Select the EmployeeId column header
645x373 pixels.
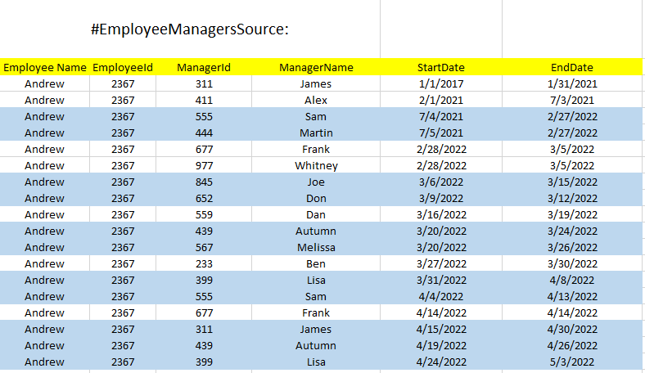123,67
